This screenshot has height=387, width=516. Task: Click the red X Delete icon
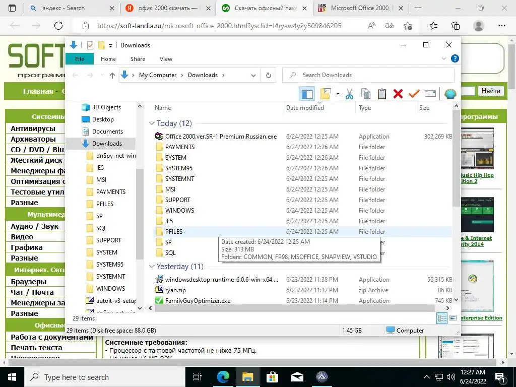coord(398,94)
